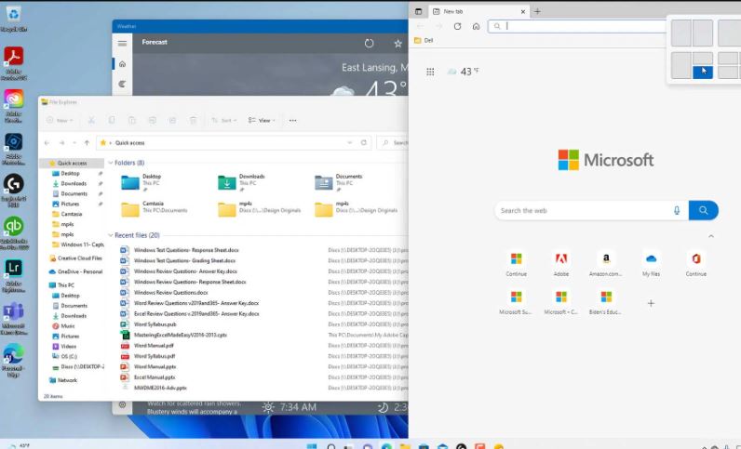
Task: Add a new quick link with plus tile
Action: (x=651, y=303)
